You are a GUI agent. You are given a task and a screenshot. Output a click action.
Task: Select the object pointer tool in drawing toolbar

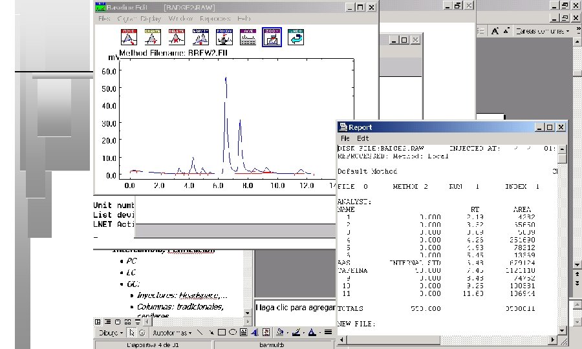point(132,333)
